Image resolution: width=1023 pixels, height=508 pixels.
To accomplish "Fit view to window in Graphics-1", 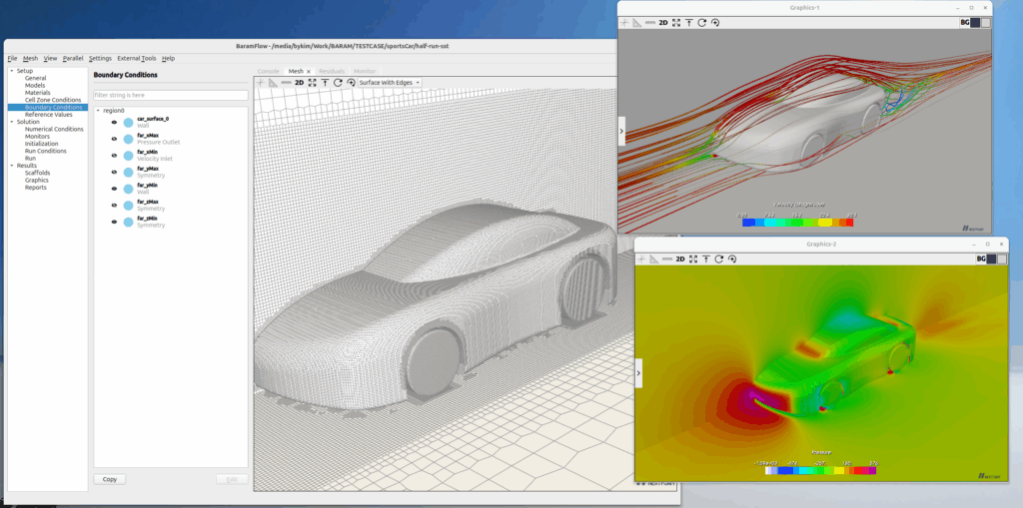I will point(676,22).
